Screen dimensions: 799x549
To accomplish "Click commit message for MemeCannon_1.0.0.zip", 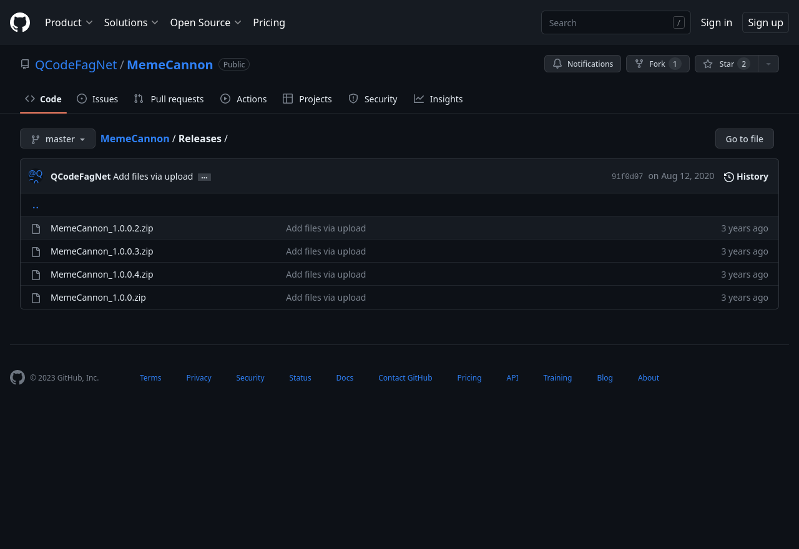I will [x=326, y=298].
